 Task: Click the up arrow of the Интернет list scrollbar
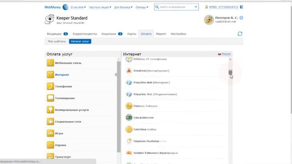[230, 59]
